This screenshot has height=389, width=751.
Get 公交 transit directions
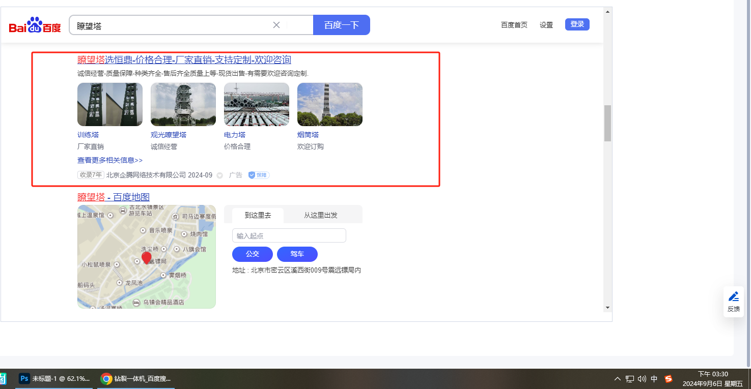[253, 254]
